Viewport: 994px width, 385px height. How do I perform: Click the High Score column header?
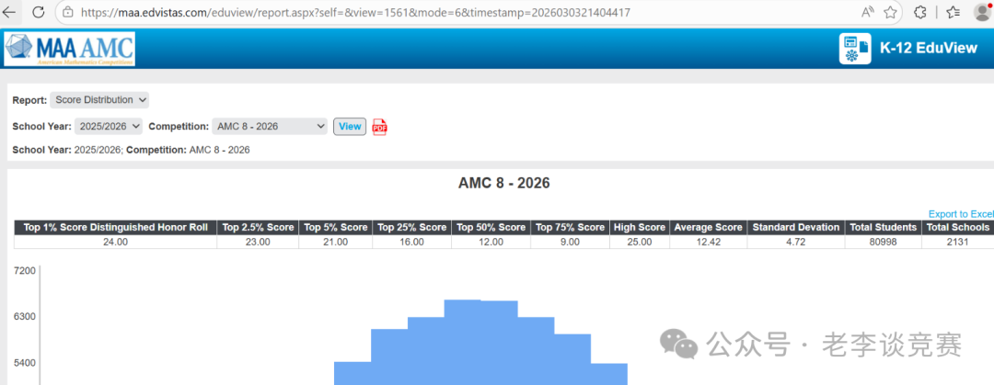(x=640, y=227)
